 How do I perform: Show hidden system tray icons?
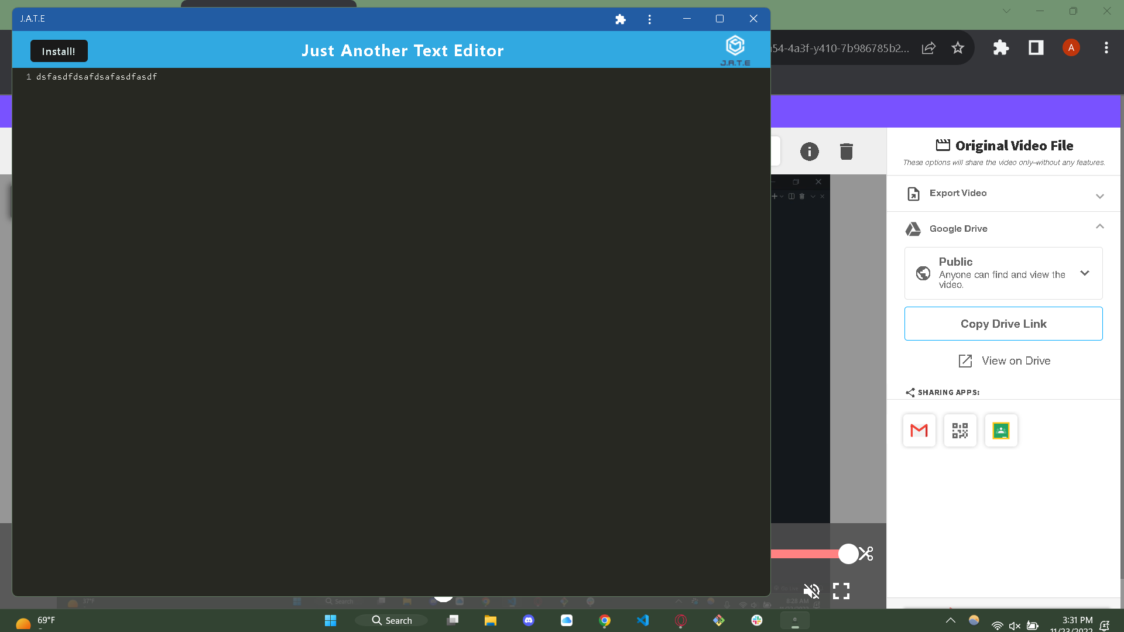951,620
